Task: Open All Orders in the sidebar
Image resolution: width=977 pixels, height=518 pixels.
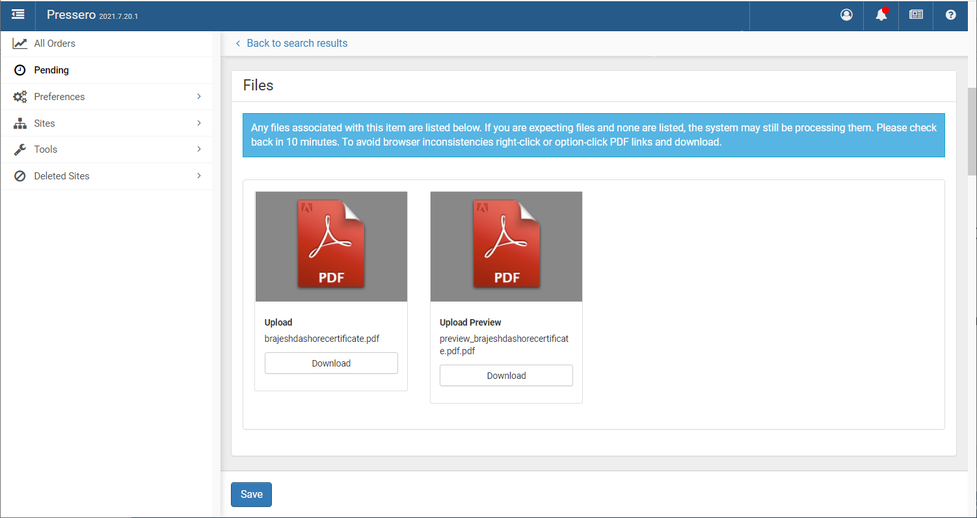Action: coord(55,44)
